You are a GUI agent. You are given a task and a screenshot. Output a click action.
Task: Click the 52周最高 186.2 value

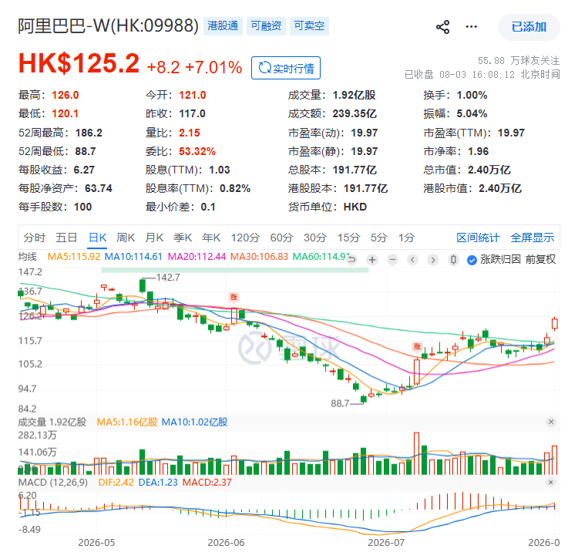pos(89,133)
